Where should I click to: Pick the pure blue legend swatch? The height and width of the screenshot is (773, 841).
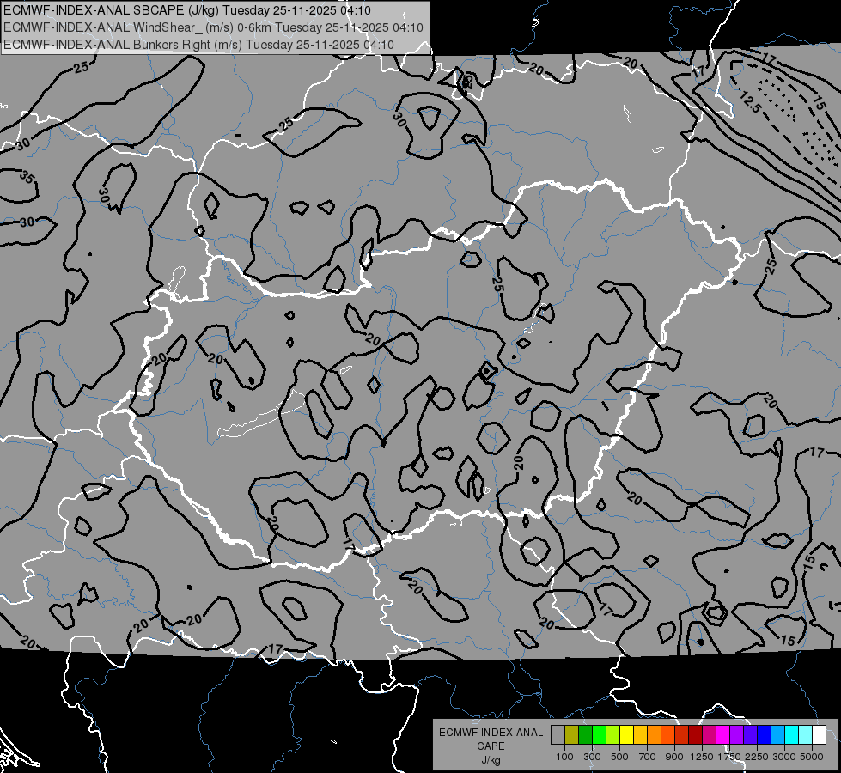click(765, 734)
